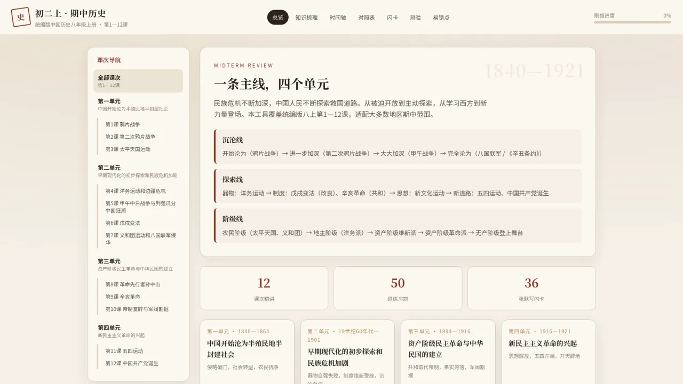Open the 时间轴 tab

tap(338, 18)
